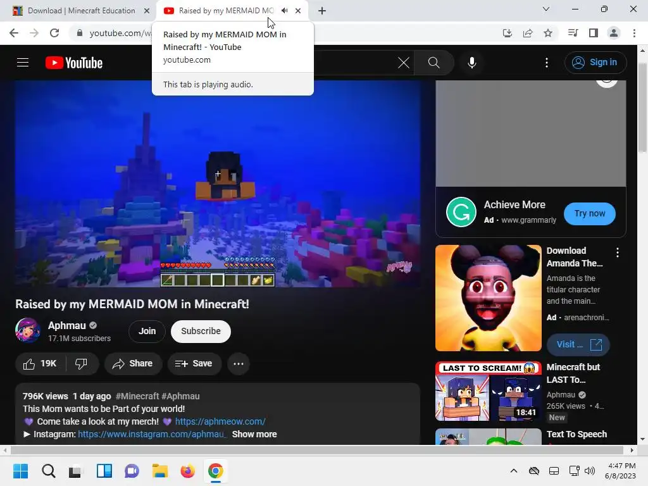648x486 pixels.
Task: Like the video with thumbs up 19K
Action: [40, 364]
